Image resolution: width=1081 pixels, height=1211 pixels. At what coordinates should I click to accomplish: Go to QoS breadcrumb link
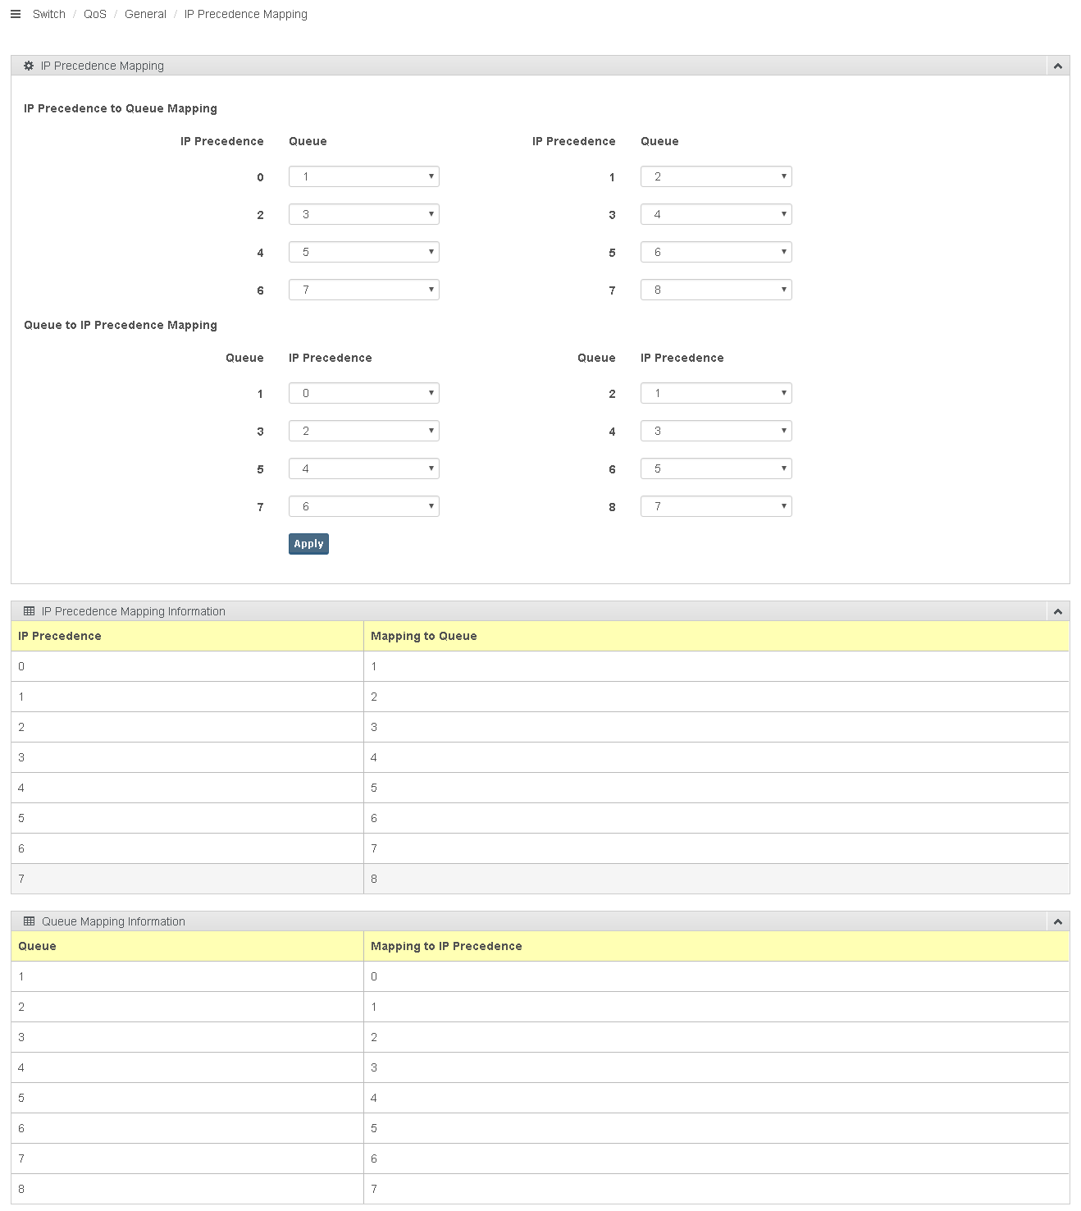(95, 14)
